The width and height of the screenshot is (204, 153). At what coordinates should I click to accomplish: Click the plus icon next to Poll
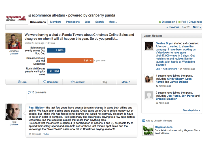click(179, 22)
